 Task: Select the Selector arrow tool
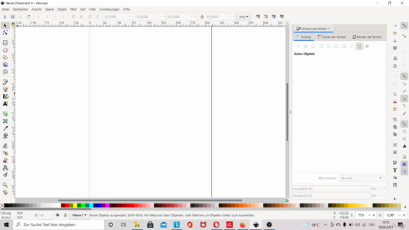[5, 26]
